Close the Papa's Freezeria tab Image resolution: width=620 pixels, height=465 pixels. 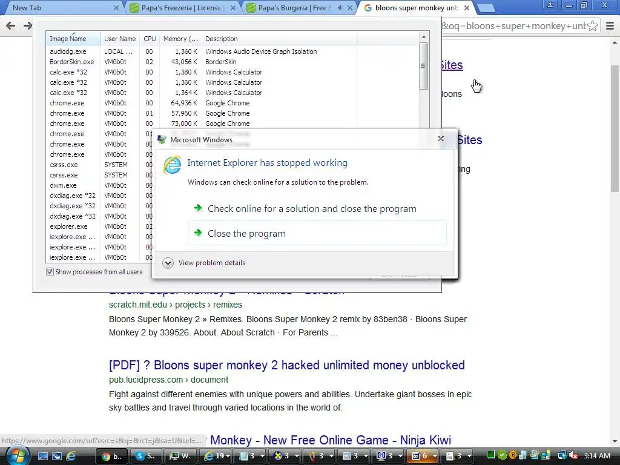(233, 8)
